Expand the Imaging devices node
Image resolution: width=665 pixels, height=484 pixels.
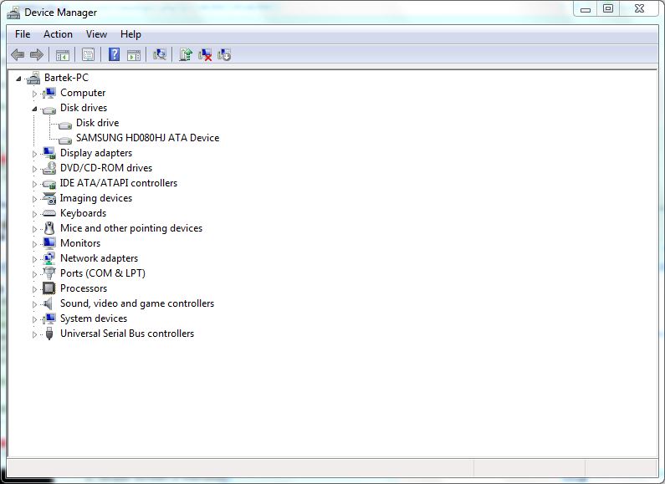(35, 199)
